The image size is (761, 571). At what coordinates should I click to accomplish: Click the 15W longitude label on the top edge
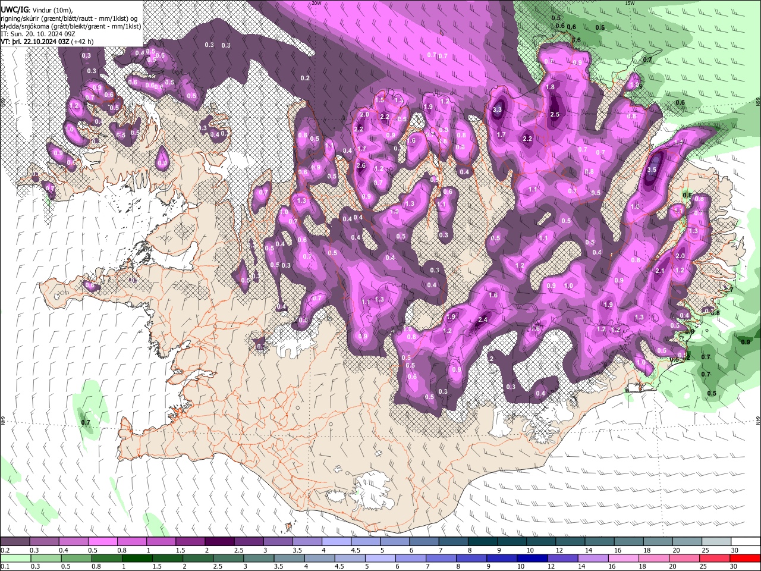(630, 3)
